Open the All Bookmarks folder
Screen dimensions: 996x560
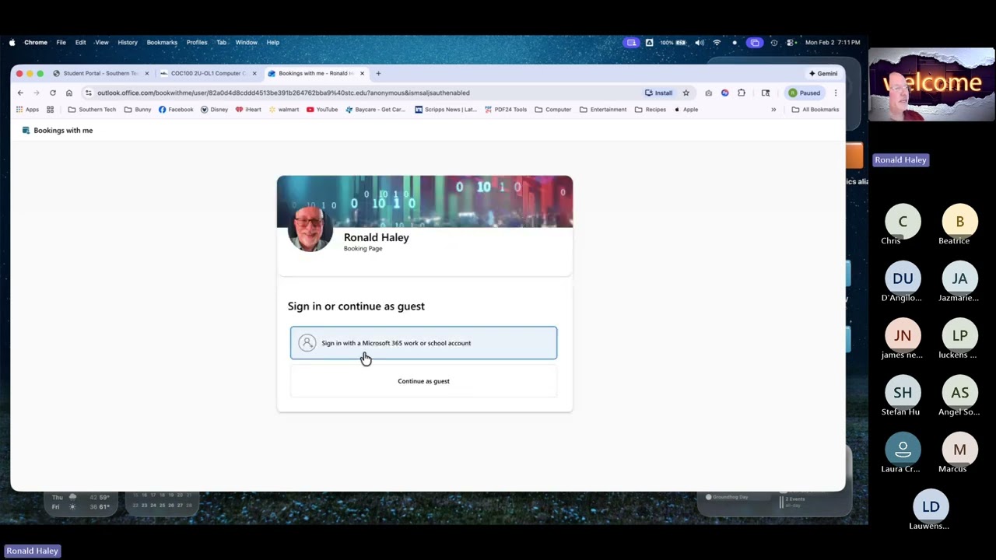coord(815,110)
